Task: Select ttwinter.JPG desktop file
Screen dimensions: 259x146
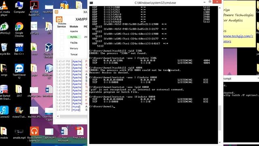Action: coord(34,112)
